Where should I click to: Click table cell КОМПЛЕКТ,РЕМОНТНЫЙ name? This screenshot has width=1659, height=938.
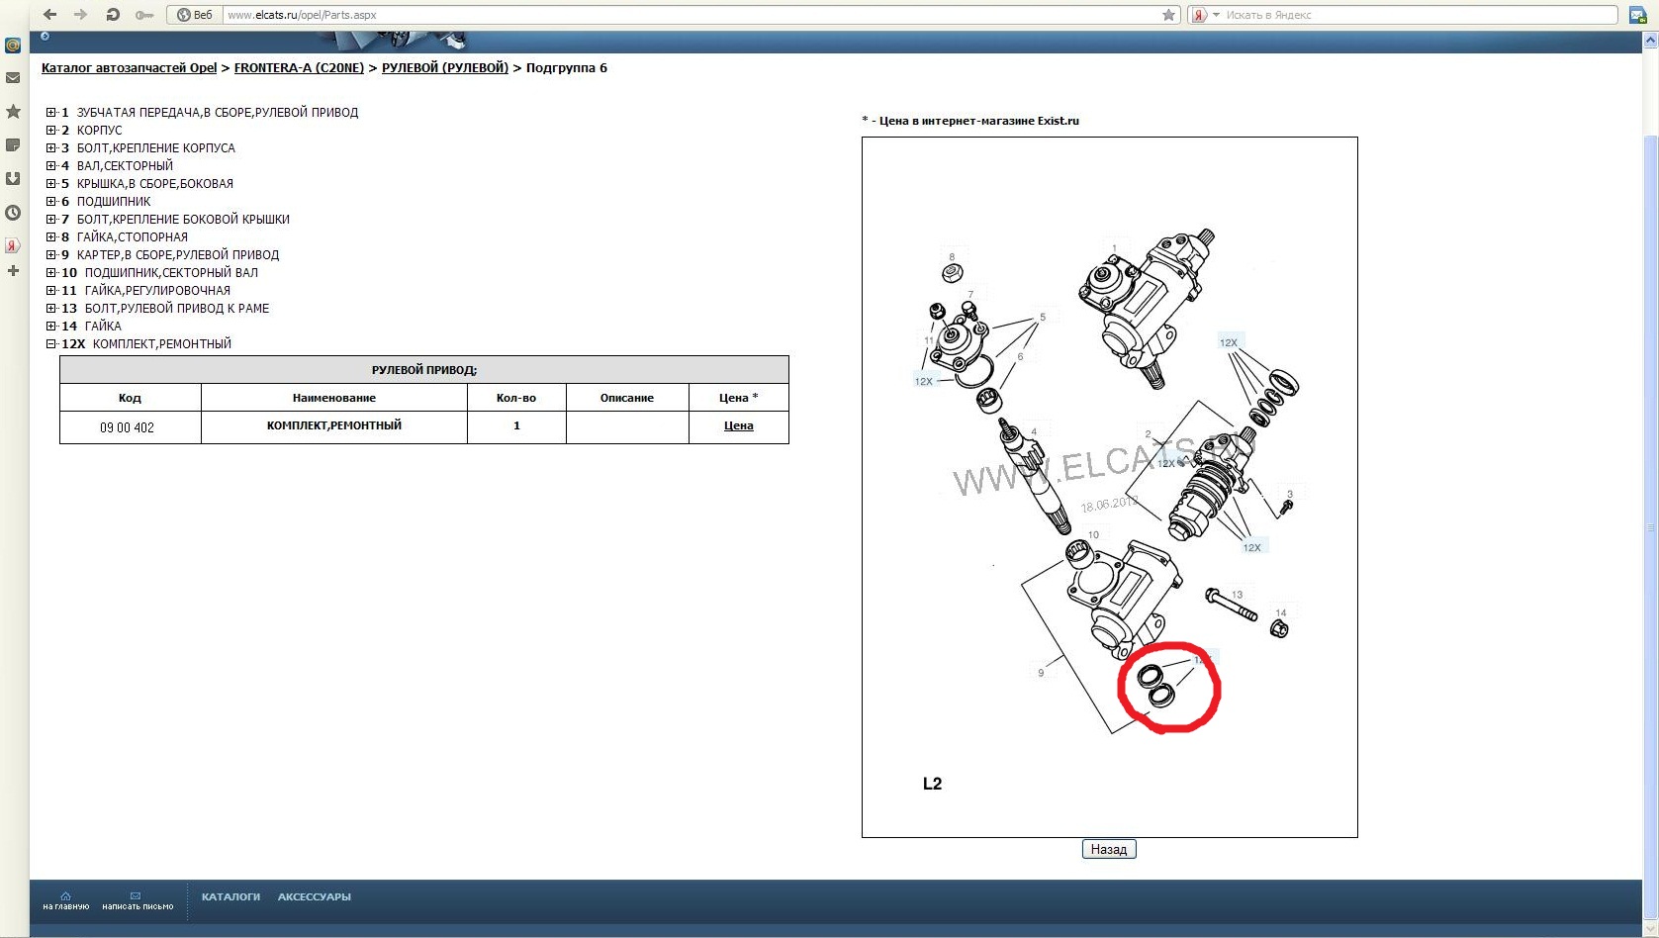click(334, 425)
